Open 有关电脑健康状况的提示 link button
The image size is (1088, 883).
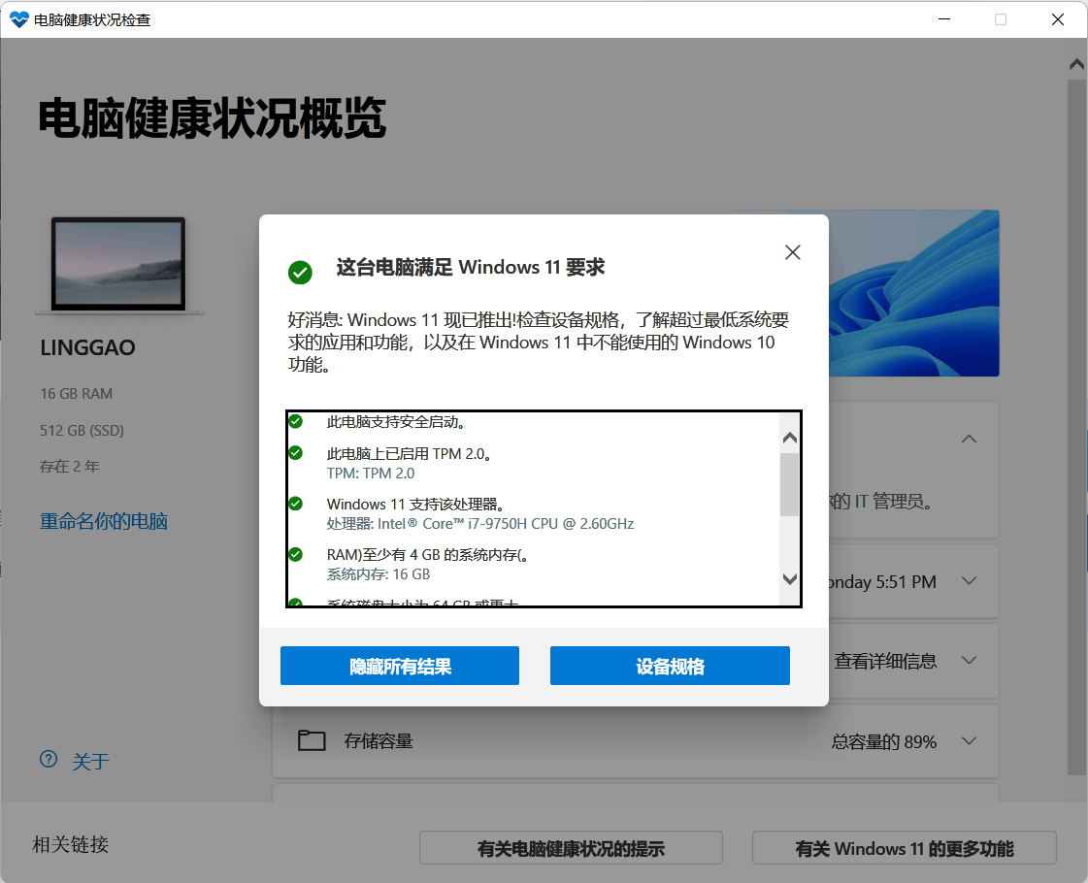click(x=571, y=848)
